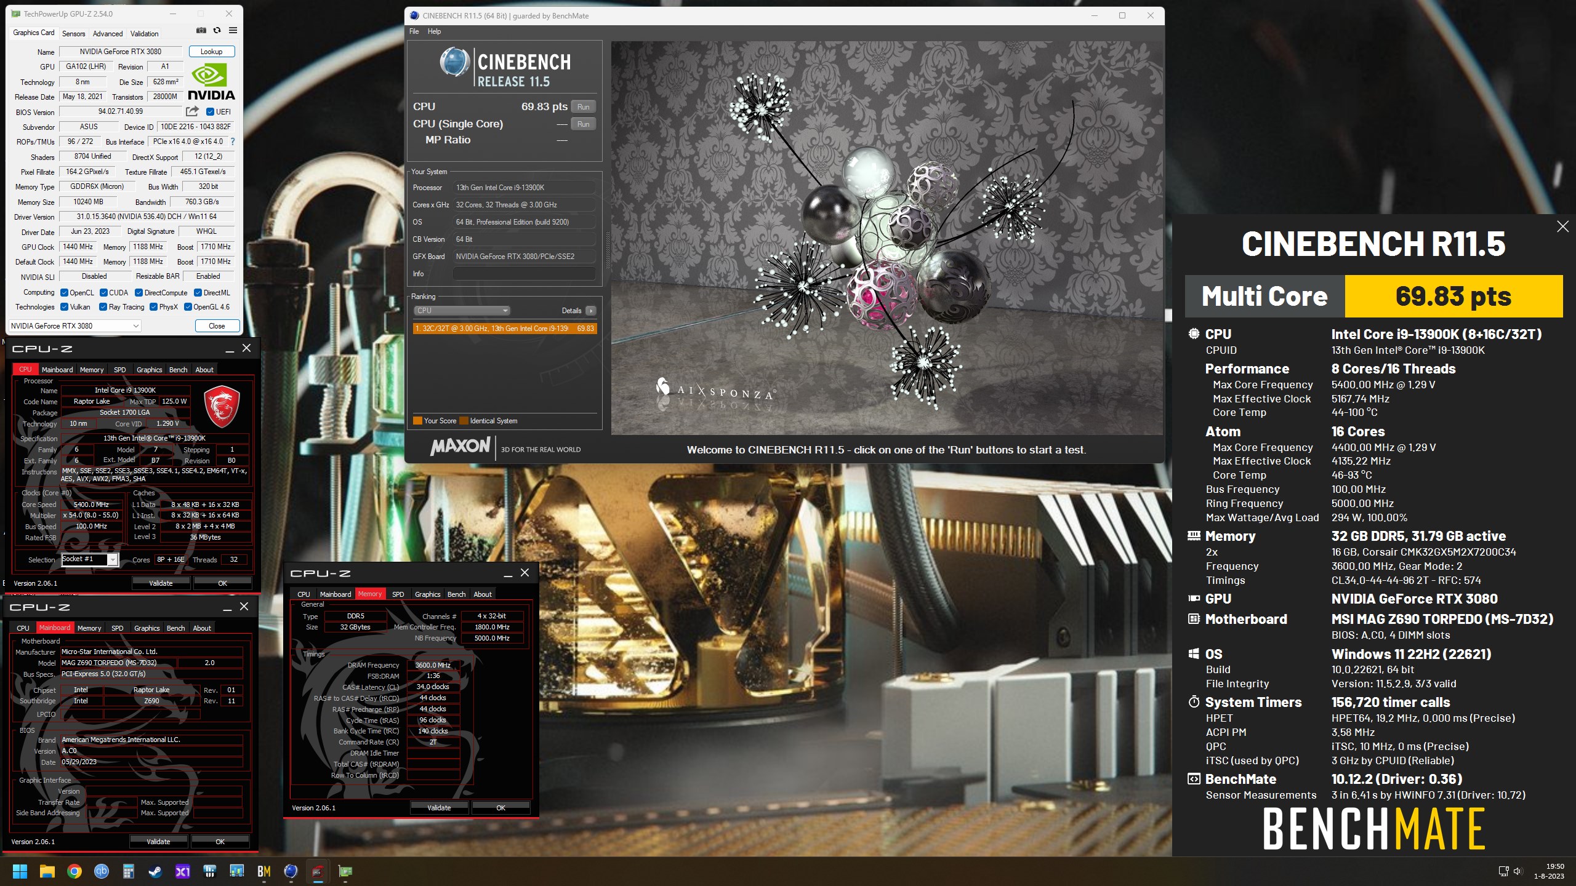
Task: Open the GPU selector dropdown in GPU-Z
Action: point(75,325)
